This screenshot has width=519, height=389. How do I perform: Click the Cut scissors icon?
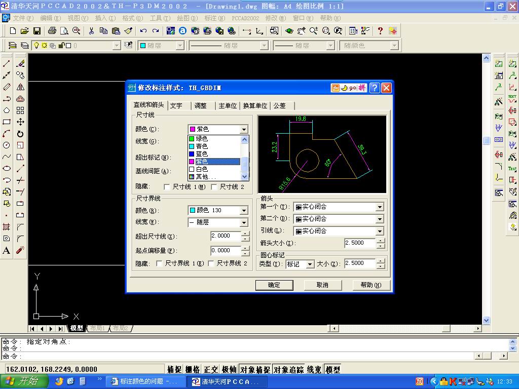[91, 31]
